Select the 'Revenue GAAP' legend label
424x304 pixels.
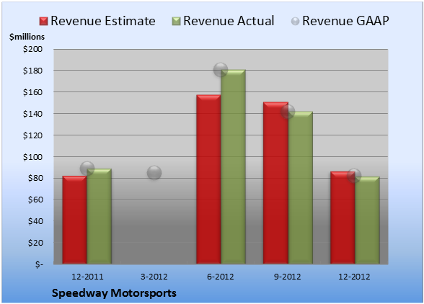345,21
